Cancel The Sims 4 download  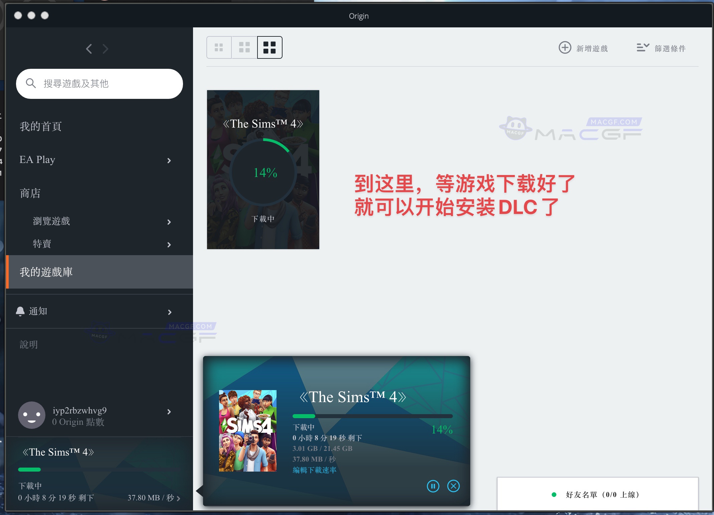[453, 486]
